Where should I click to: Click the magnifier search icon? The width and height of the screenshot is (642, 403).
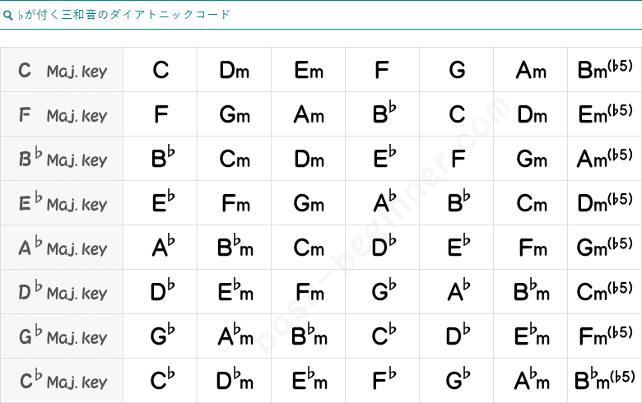coord(7,16)
